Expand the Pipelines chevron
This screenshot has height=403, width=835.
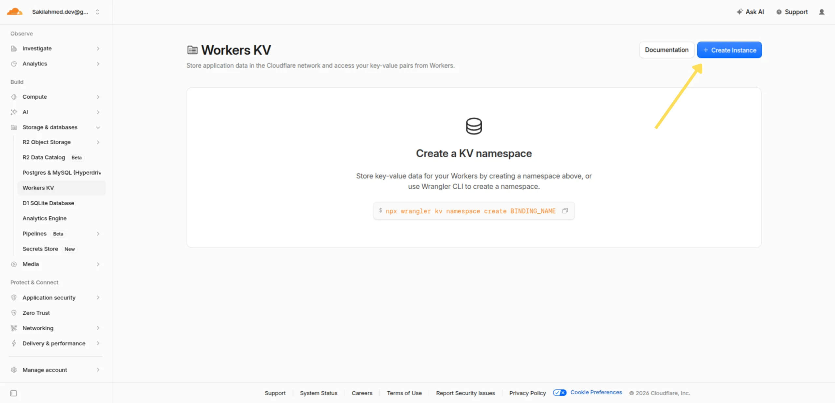(x=98, y=234)
